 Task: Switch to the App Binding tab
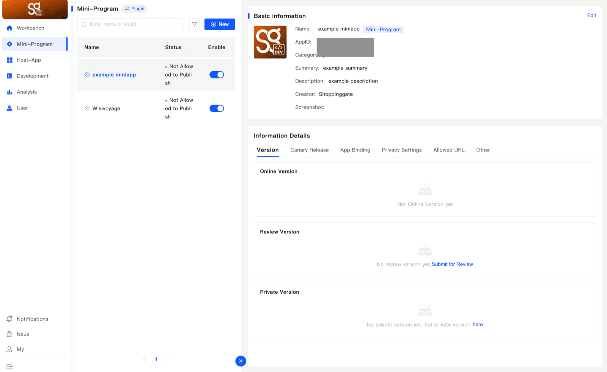click(x=355, y=150)
